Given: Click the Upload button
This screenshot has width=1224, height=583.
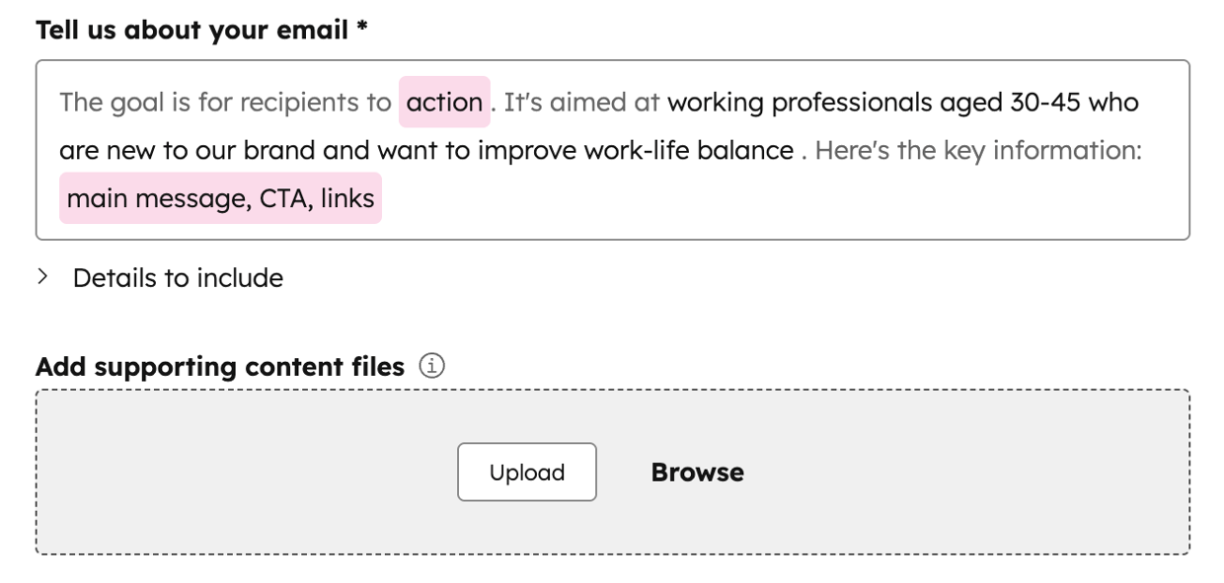Looking at the screenshot, I should pos(526,472).
